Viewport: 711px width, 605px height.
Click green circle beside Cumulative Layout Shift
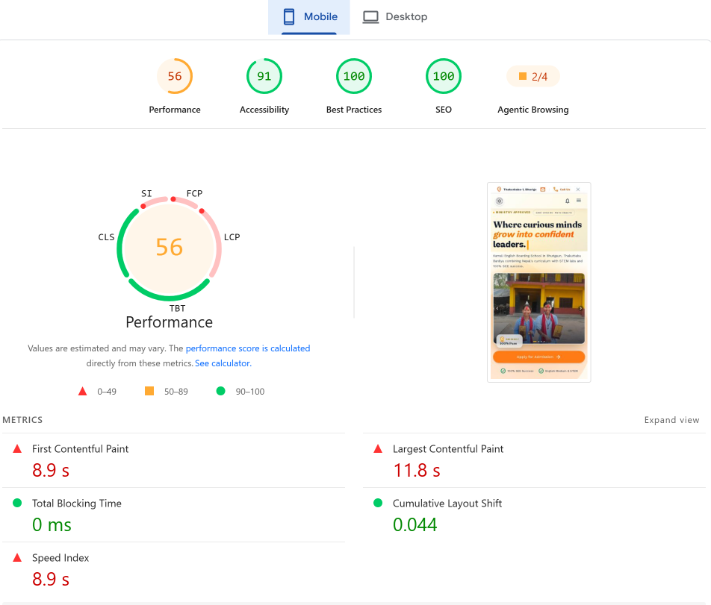[x=378, y=503]
